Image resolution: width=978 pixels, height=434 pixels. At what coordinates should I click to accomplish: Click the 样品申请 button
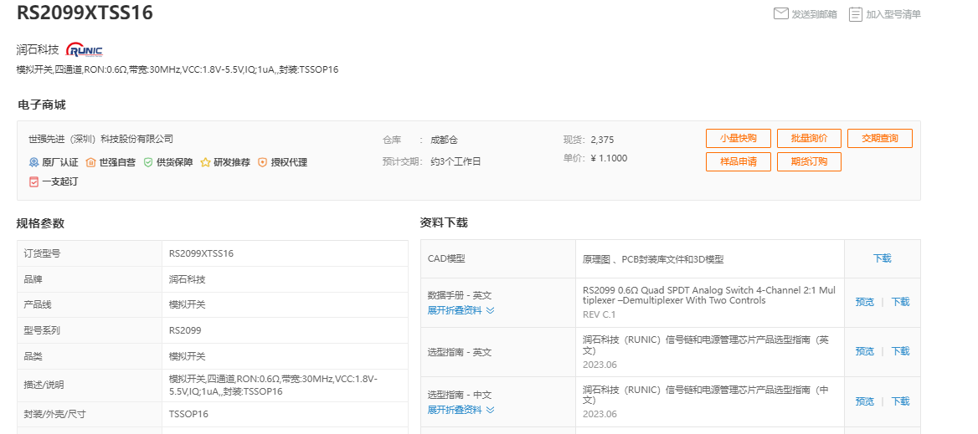(739, 162)
